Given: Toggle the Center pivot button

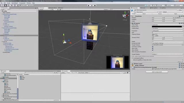Looking at the screenshot, I should [x=24, y=5].
